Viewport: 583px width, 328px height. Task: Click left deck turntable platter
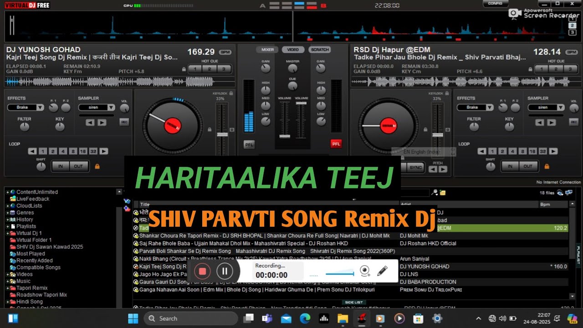pyautogui.click(x=173, y=126)
